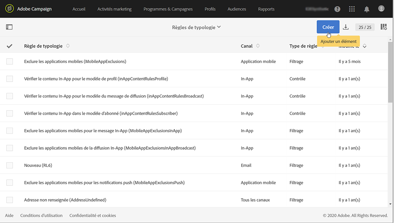Open the apps grid switcher icon

[352, 9]
